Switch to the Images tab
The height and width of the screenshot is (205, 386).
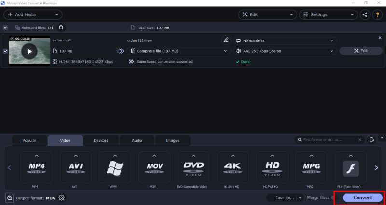(x=173, y=140)
